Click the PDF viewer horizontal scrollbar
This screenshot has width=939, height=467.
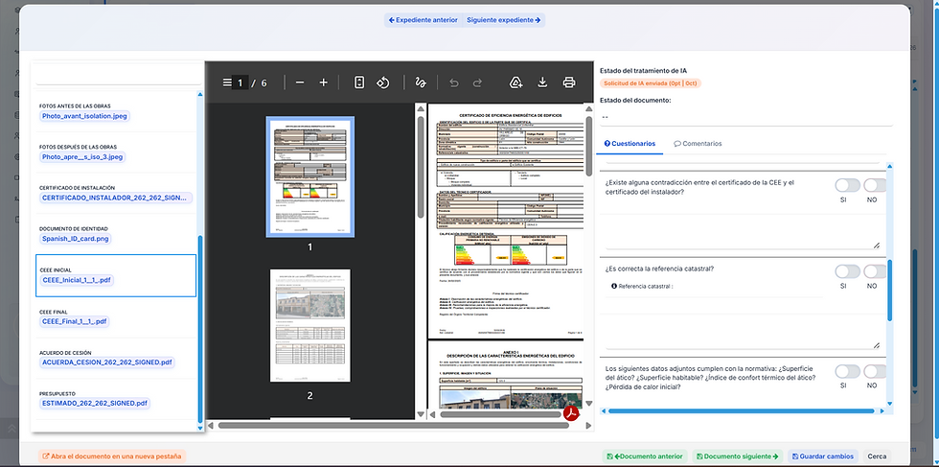[x=392, y=426]
